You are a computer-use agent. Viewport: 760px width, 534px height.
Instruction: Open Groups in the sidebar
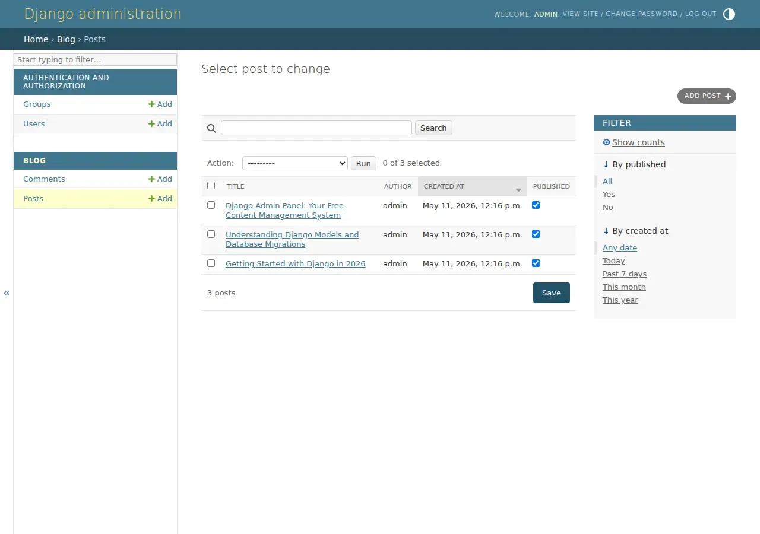click(x=37, y=104)
